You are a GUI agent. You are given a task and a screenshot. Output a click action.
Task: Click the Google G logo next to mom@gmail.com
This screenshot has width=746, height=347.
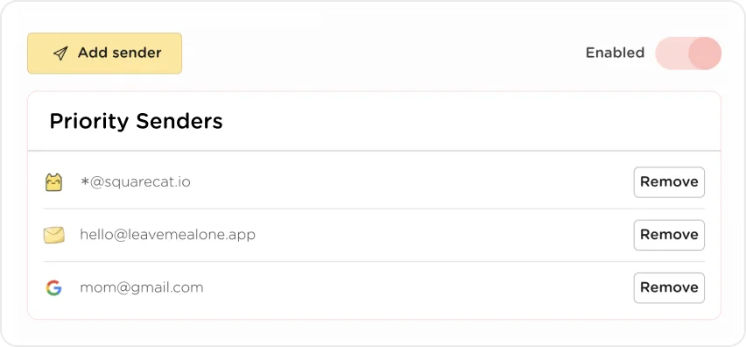pyautogui.click(x=53, y=288)
